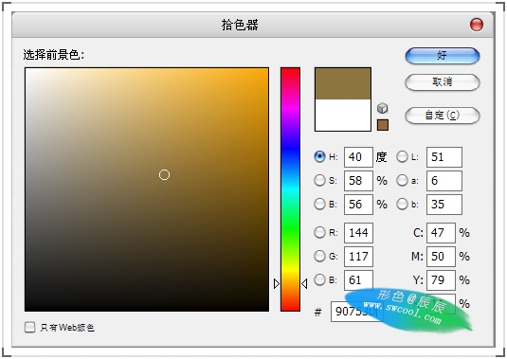507x359 pixels.
Task: Click the Lab a field showing 6
Action: (x=444, y=181)
